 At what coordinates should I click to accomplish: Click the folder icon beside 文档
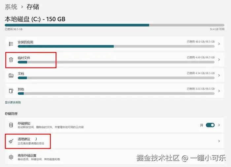(11, 75)
